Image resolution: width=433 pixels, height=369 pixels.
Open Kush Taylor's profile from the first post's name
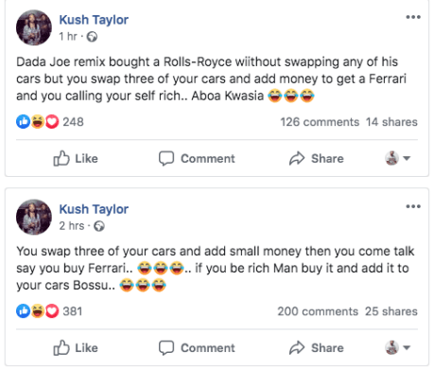pos(94,20)
